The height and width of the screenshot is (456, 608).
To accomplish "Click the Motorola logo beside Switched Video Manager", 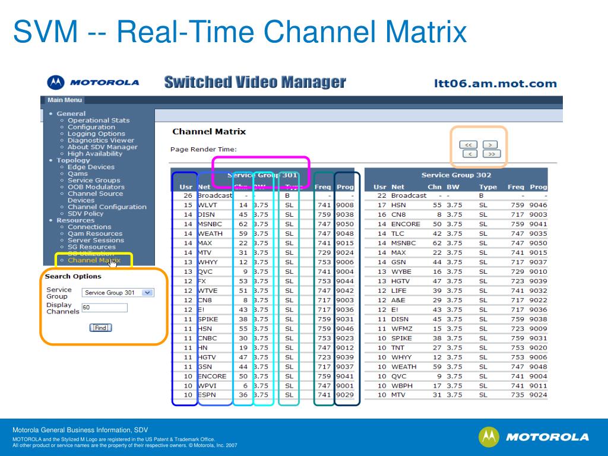I will [x=93, y=83].
